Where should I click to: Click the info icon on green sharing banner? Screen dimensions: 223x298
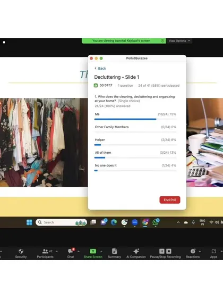162,41
